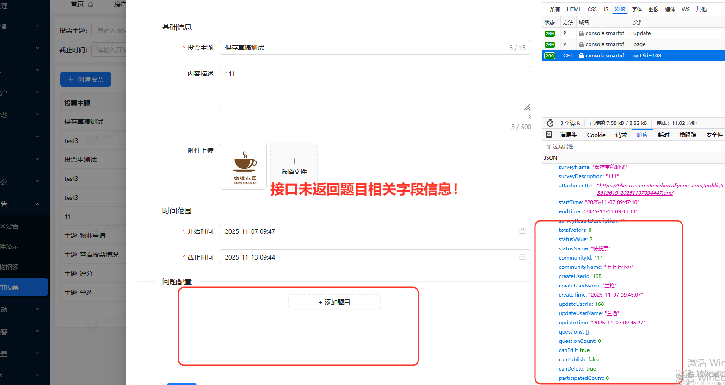This screenshot has height=385, width=725.
Task: Filter network requests by 其他
Action: (x=701, y=9)
